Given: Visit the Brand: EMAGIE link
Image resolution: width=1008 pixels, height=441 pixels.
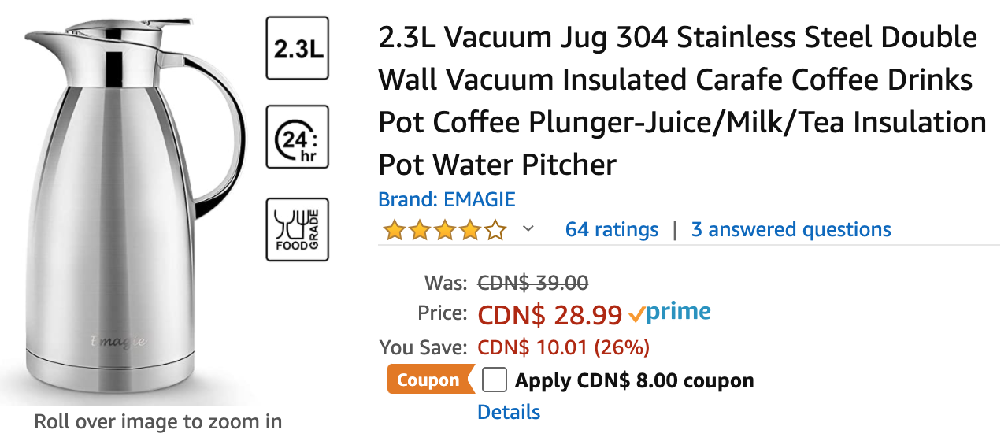Looking at the screenshot, I should (447, 199).
